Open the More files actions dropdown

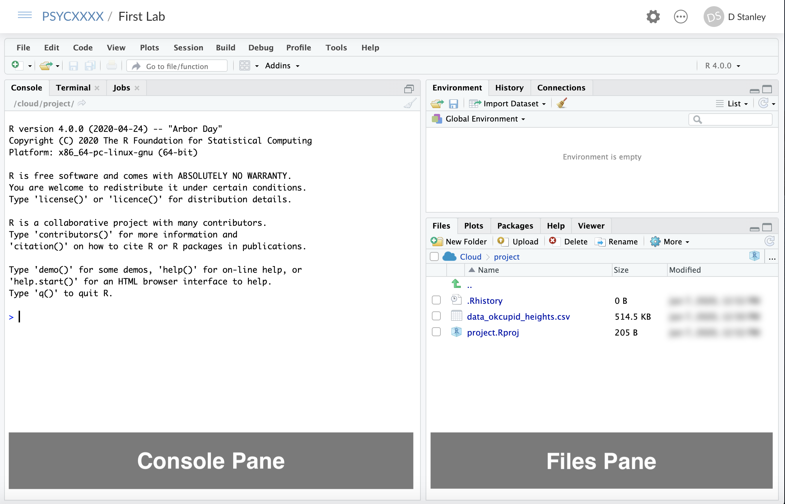pos(669,242)
